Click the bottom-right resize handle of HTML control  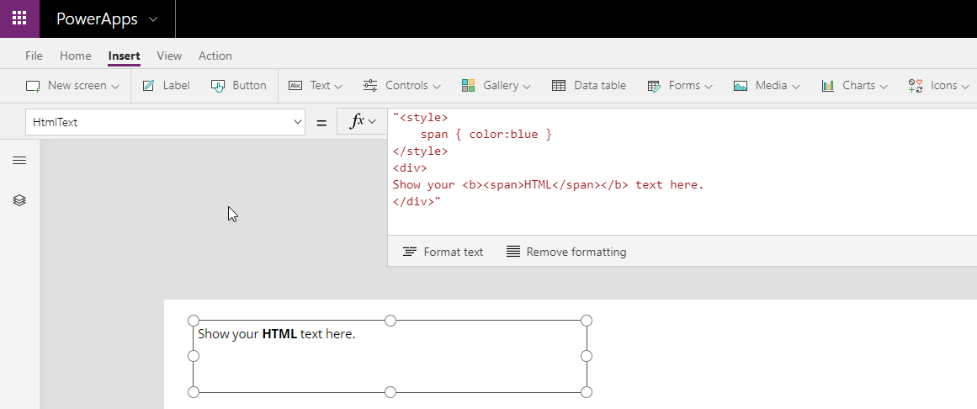click(587, 392)
